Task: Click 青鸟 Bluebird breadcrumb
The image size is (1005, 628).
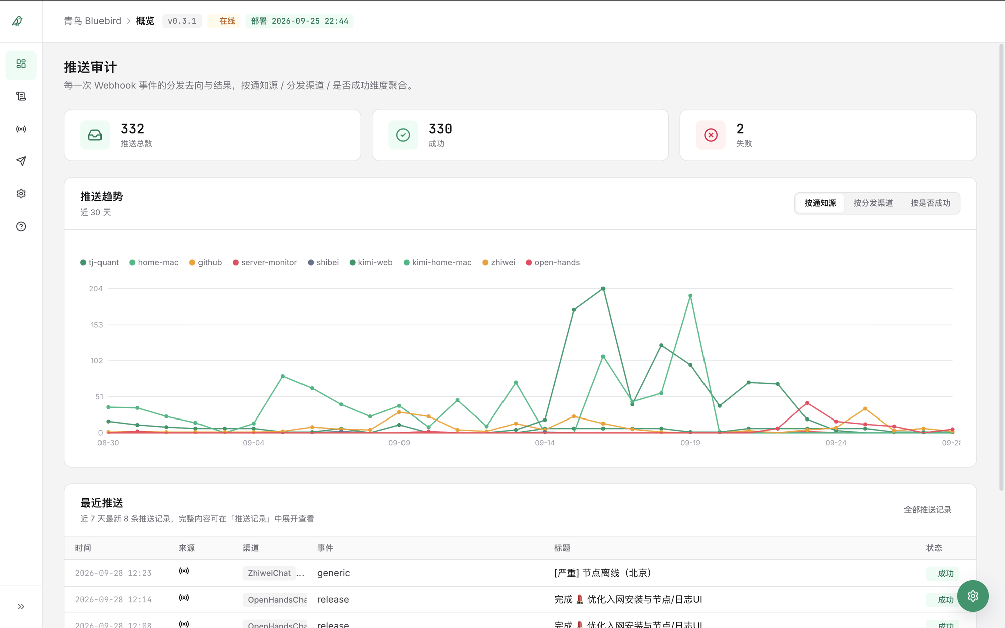Action: point(92,21)
